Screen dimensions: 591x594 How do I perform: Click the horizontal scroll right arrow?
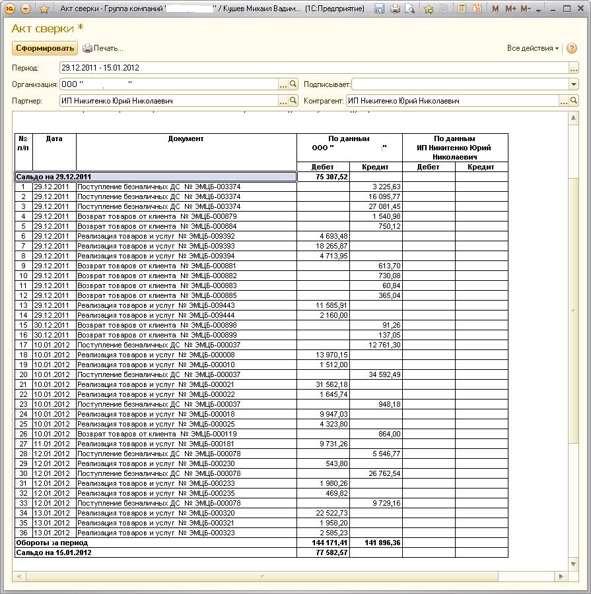[561, 577]
